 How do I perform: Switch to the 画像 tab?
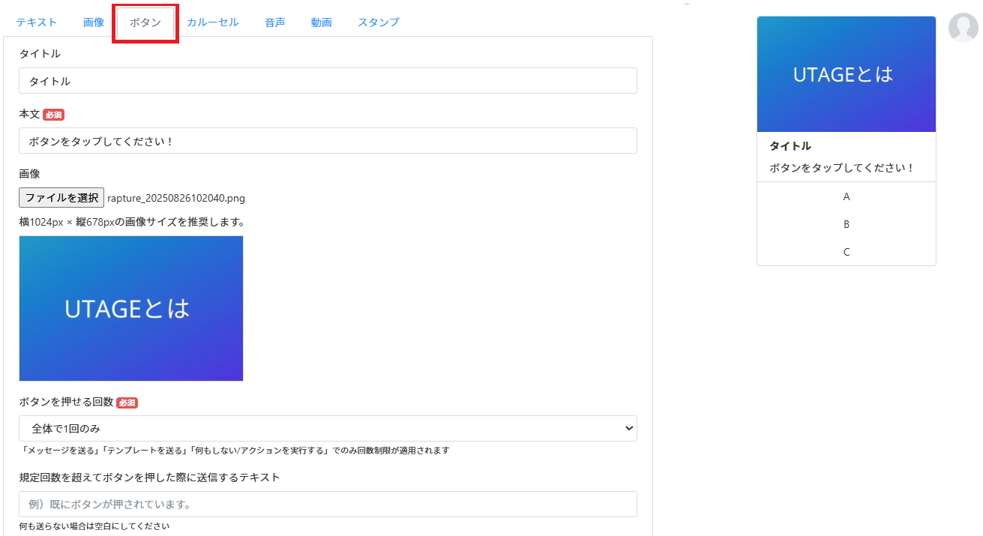point(94,22)
